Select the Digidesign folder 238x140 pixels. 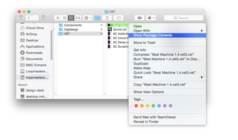pos(80,29)
